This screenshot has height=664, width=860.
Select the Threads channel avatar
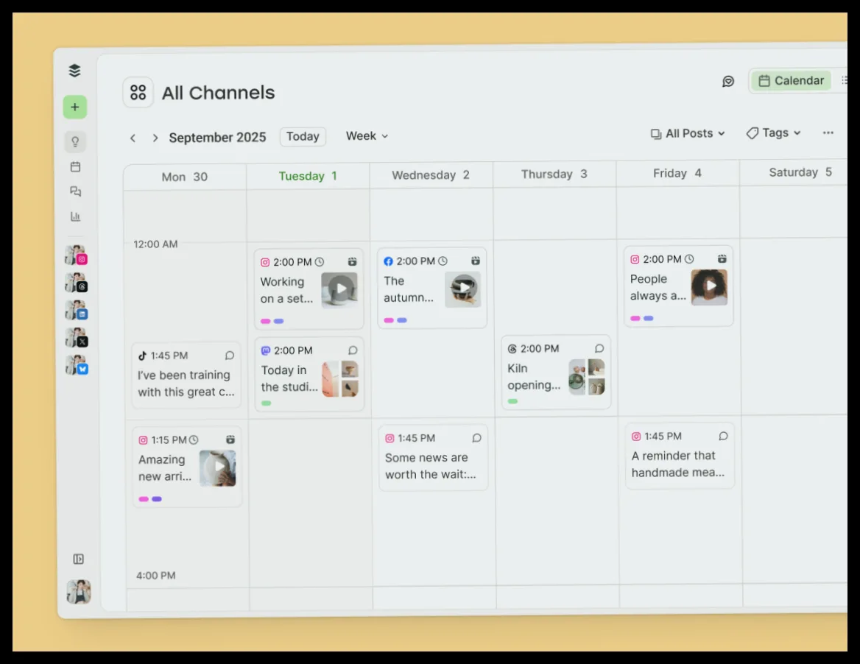point(77,283)
